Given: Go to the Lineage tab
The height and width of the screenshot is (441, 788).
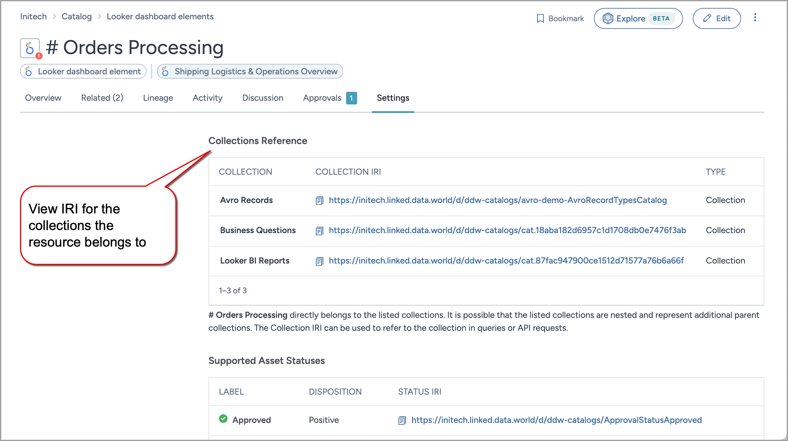Looking at the screenshot, I should [158, 98].
